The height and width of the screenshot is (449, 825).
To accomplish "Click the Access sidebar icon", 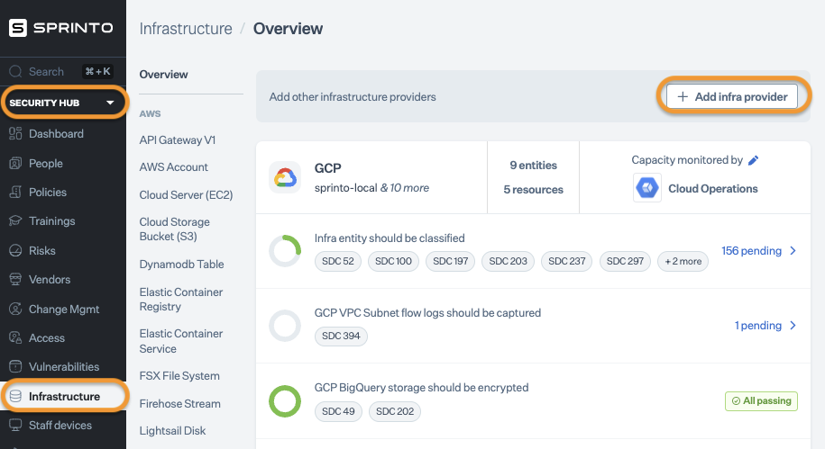I will (x=15, y=337).
